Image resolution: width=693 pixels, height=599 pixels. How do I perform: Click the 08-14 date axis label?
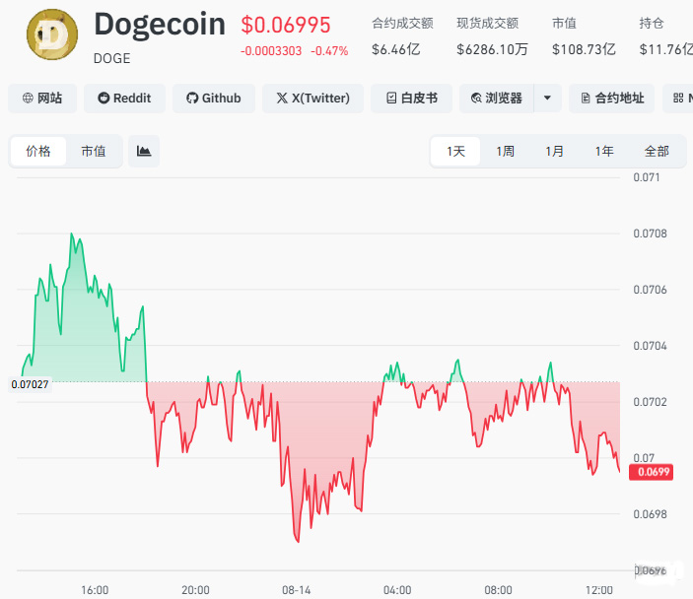click(296, 590)
